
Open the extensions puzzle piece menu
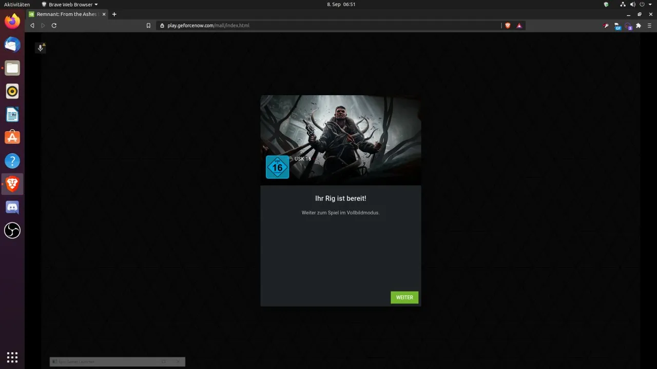point(639,25)
